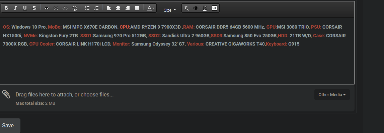This screenshot has height=133, width=384.
Task: Click in the signature editor empty area
Action: pos(176,66)
